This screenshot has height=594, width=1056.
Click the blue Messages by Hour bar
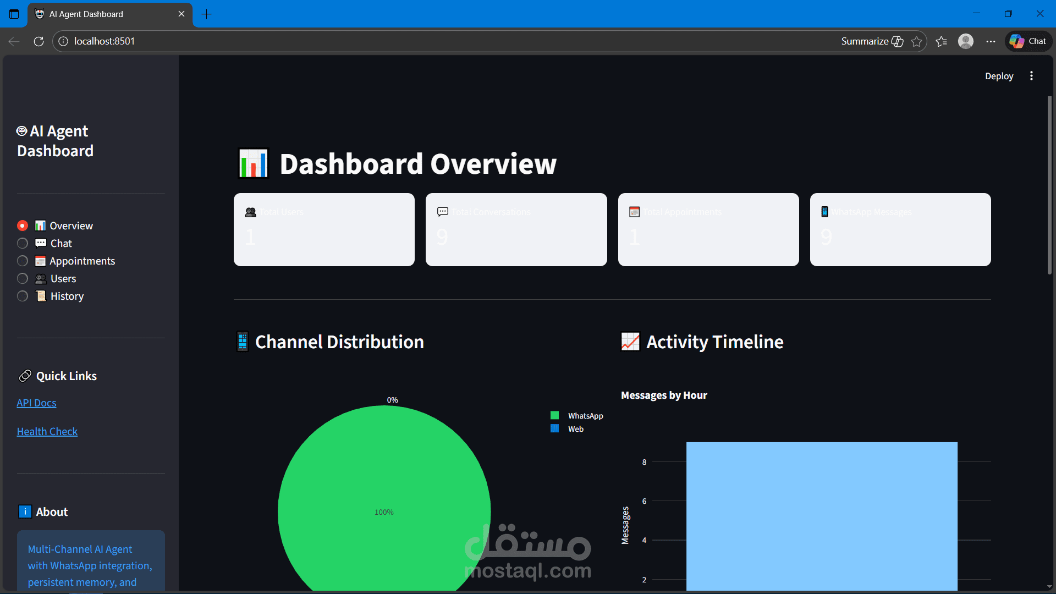click(822, 516)
